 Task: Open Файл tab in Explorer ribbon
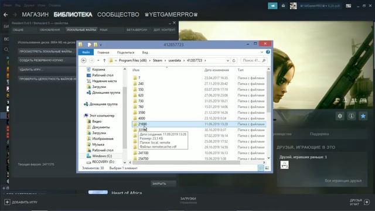point(86,52)
